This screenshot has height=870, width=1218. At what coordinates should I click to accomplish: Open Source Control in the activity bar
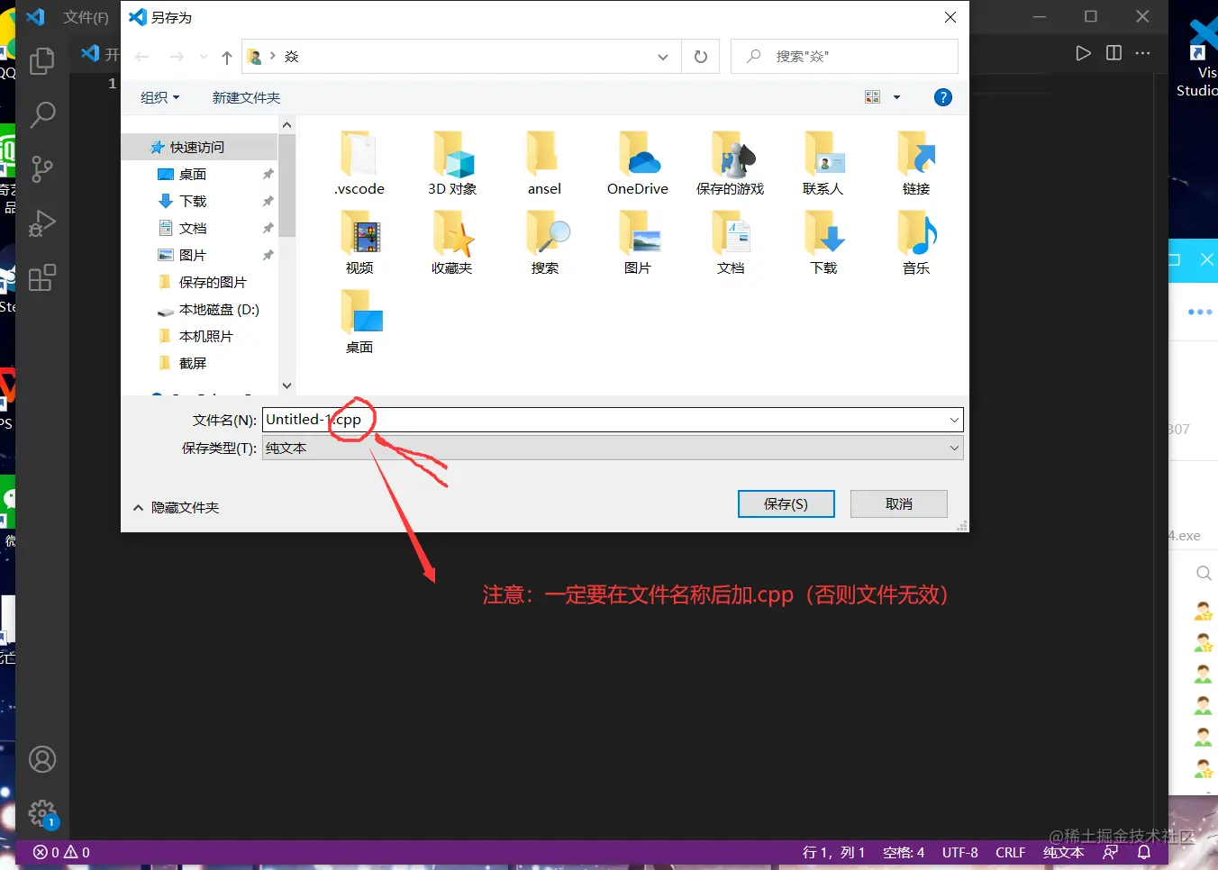42,169
